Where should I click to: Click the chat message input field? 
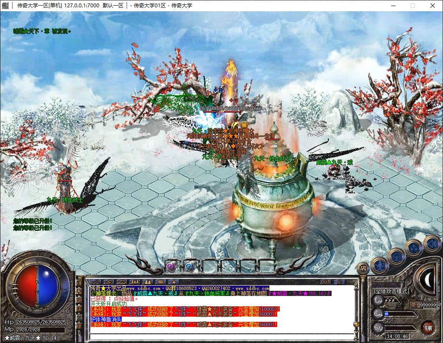click(222, 337)
